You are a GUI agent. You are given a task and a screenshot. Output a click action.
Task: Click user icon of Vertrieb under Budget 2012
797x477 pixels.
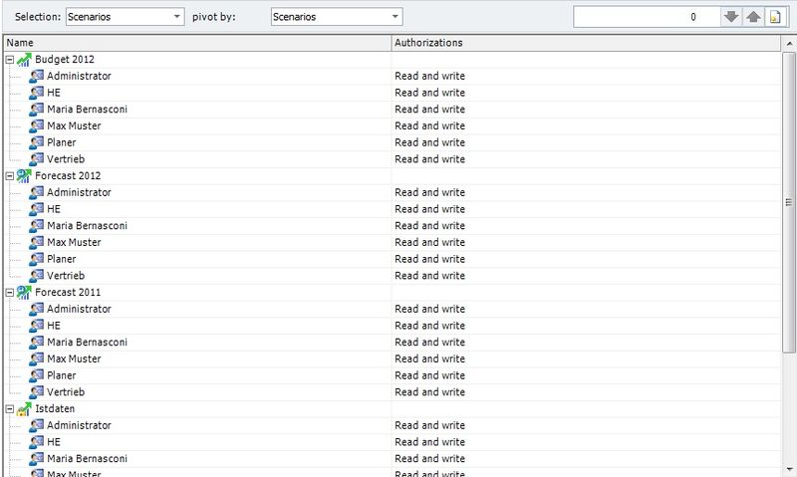pyautogui.click(x=36, y=159)
